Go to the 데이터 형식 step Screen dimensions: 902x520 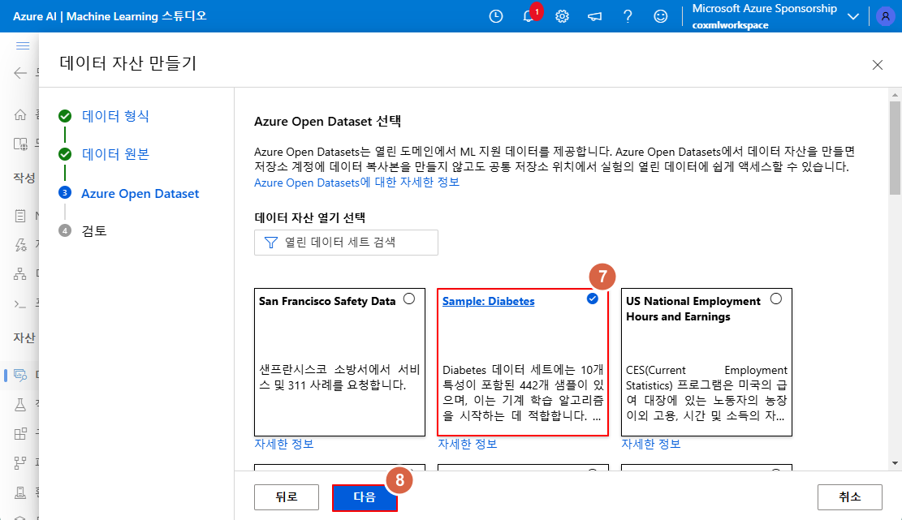coord(115,116)
